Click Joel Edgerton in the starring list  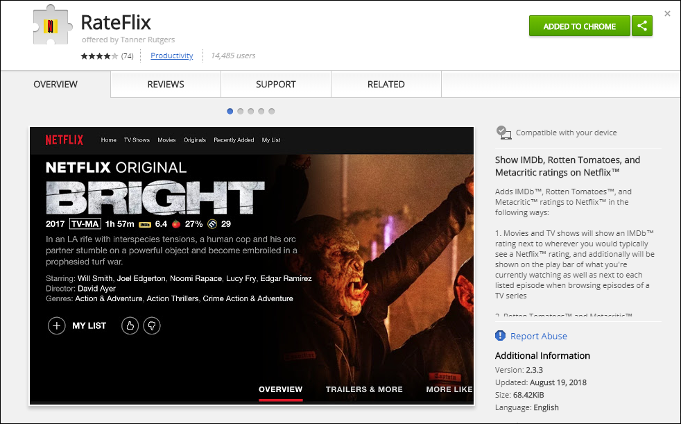coord(141,278)
